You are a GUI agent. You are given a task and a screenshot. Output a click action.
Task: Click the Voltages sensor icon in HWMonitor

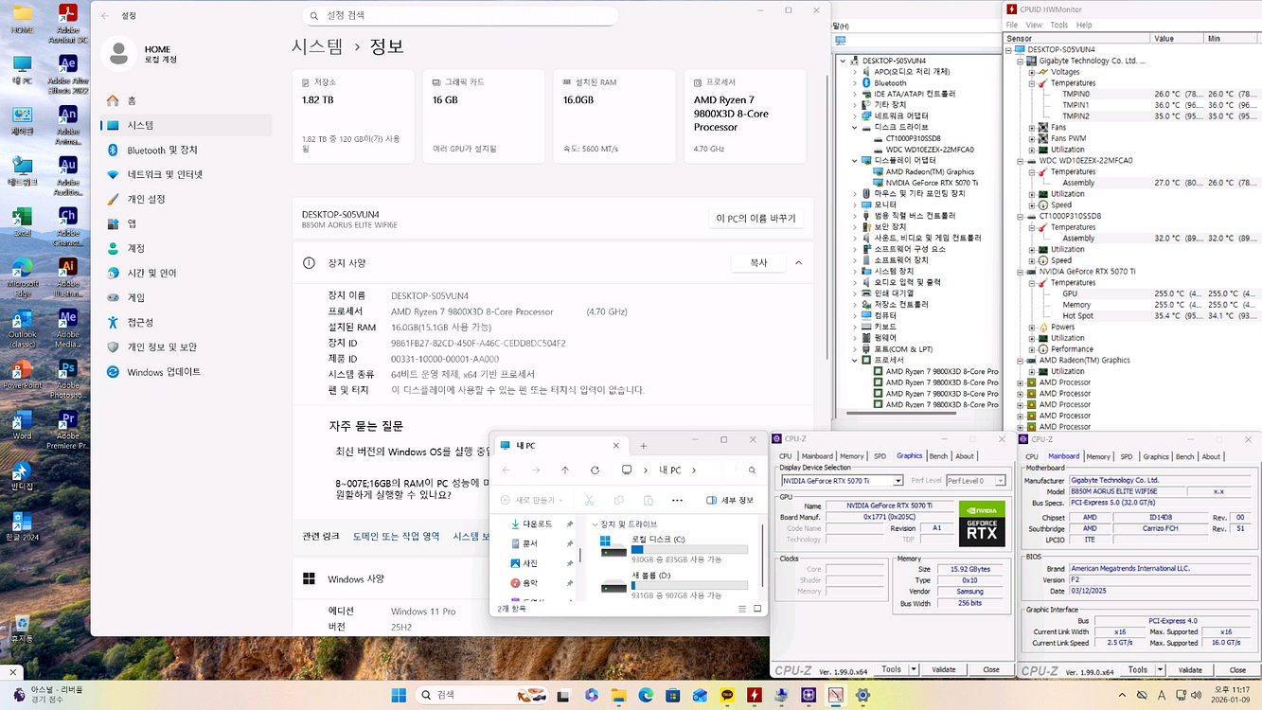1043,71
